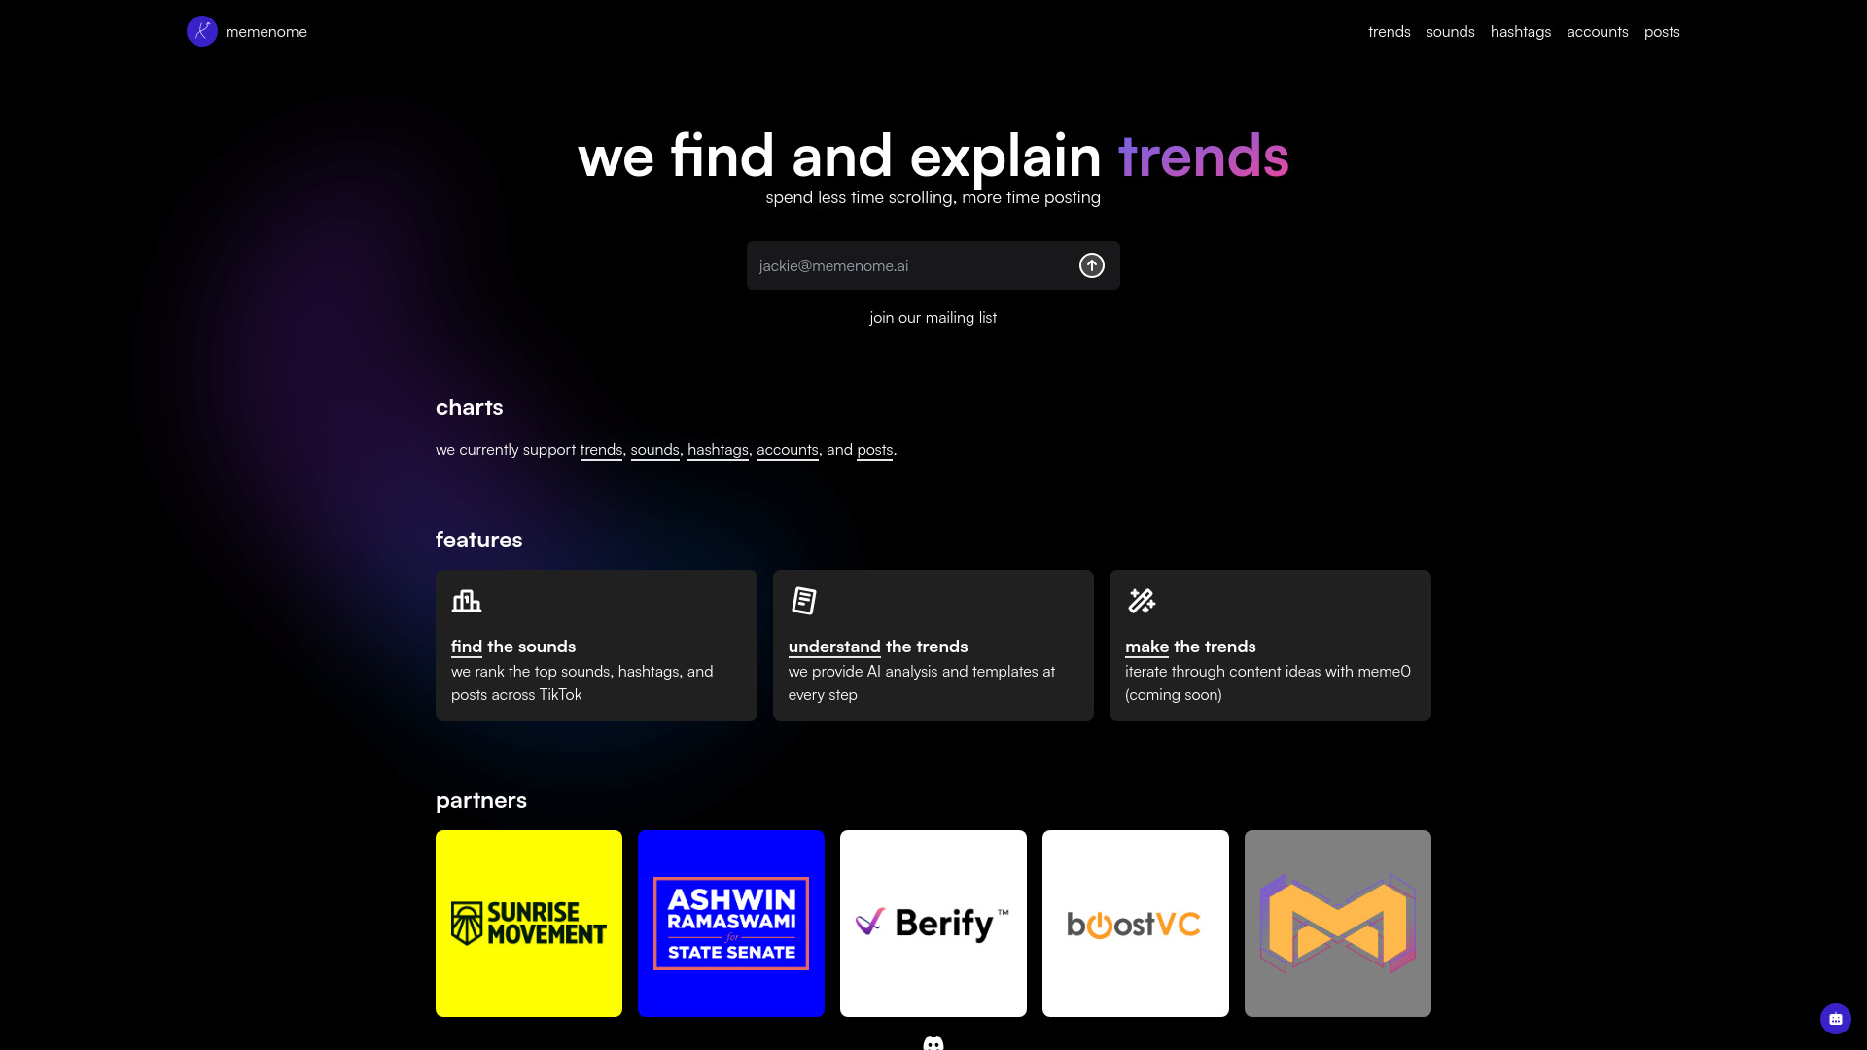This screenshot has width=1867, height=1050.
Task: Click the join our mailing list text
Action: coord(933,315)
